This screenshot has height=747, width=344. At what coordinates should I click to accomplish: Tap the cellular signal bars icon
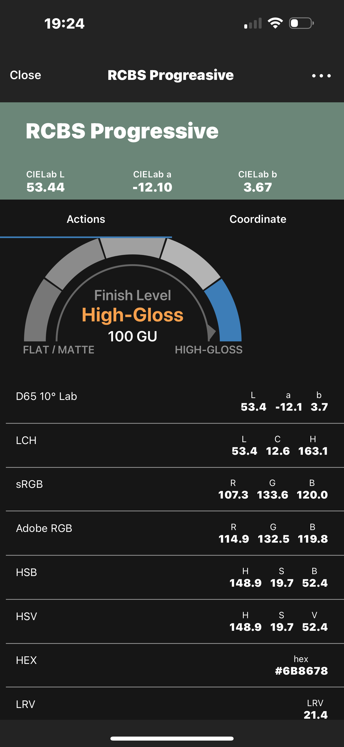(x=253, y=23)
